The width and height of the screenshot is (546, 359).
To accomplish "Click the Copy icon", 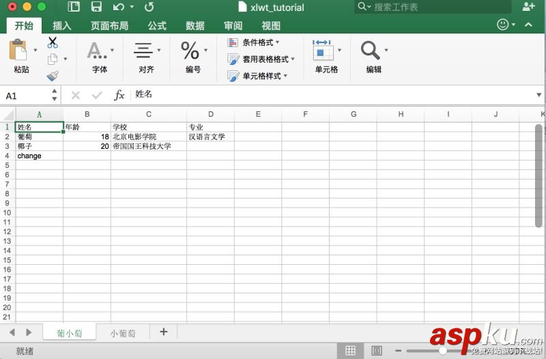I will (x=53, y=59).
